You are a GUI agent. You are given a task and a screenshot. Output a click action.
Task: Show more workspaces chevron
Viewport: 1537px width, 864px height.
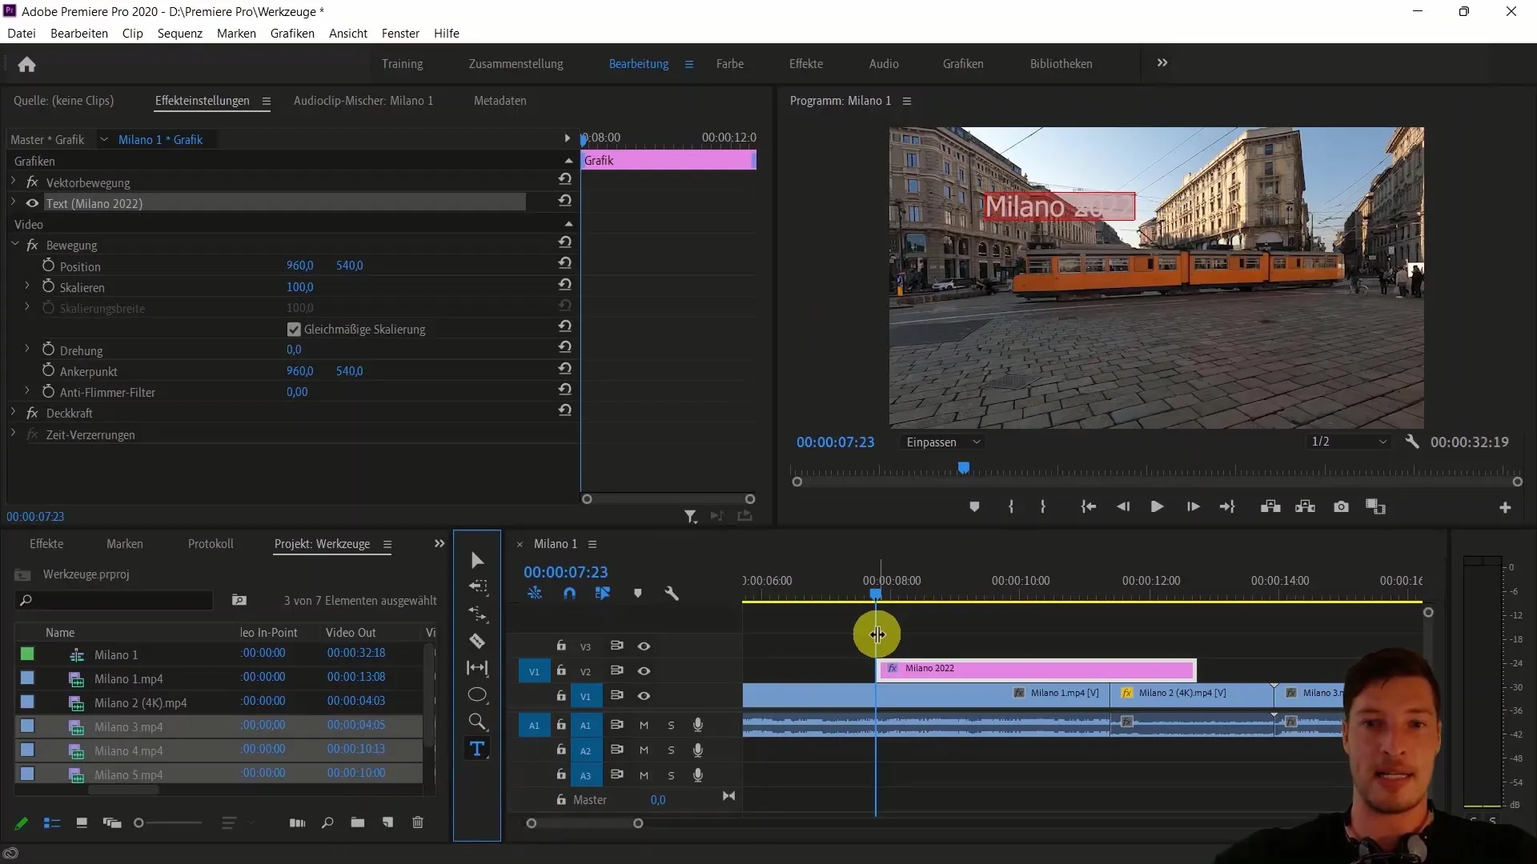point(1162,62)
